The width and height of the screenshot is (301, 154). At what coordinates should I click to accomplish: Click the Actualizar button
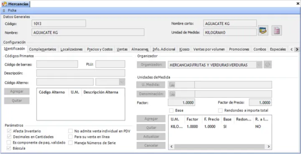[x=151, y=136]
